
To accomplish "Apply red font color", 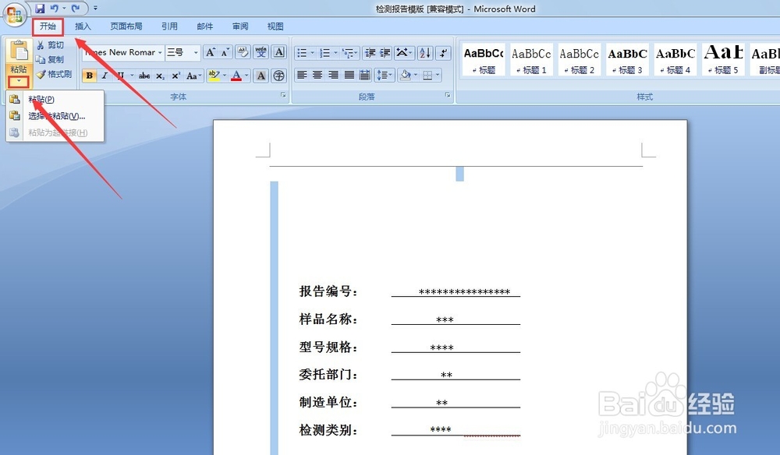I will [x=236, y=76].
